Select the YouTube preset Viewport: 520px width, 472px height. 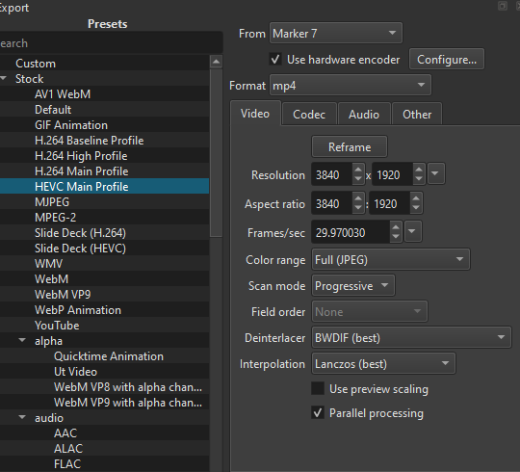pos(57,326)
